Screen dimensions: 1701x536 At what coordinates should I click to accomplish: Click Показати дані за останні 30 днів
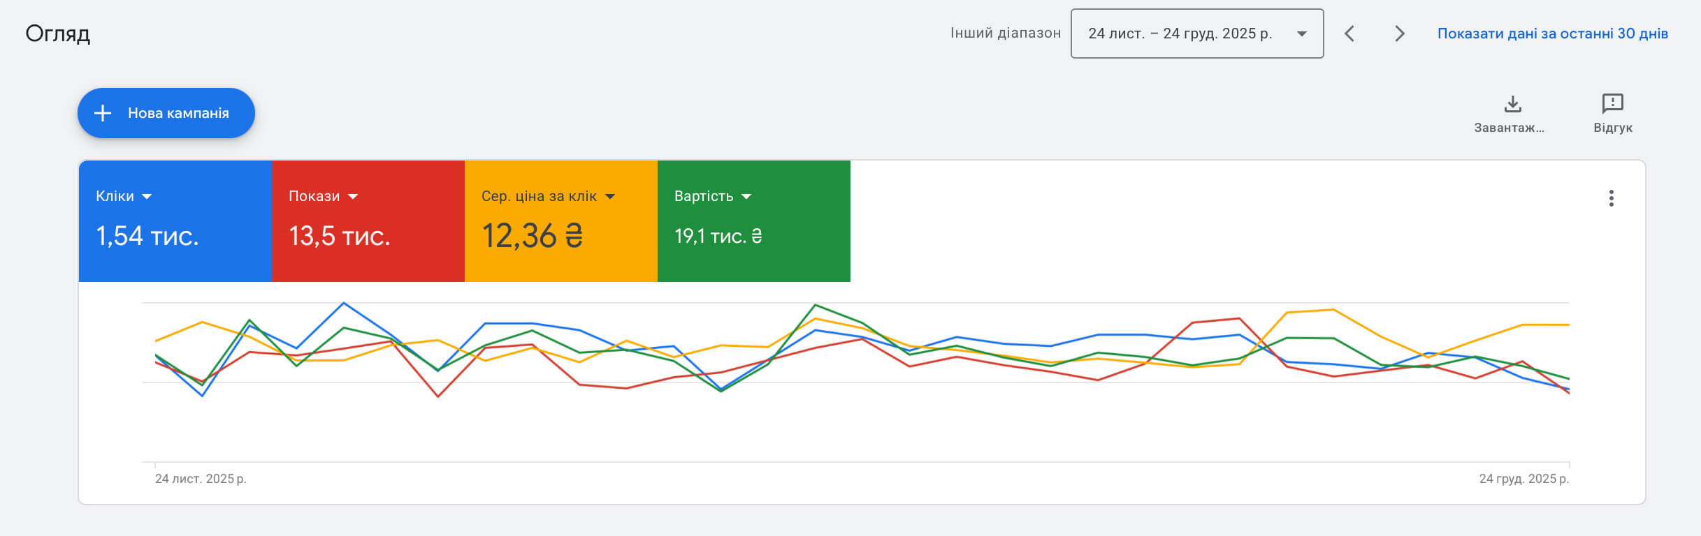point(1552,33)
